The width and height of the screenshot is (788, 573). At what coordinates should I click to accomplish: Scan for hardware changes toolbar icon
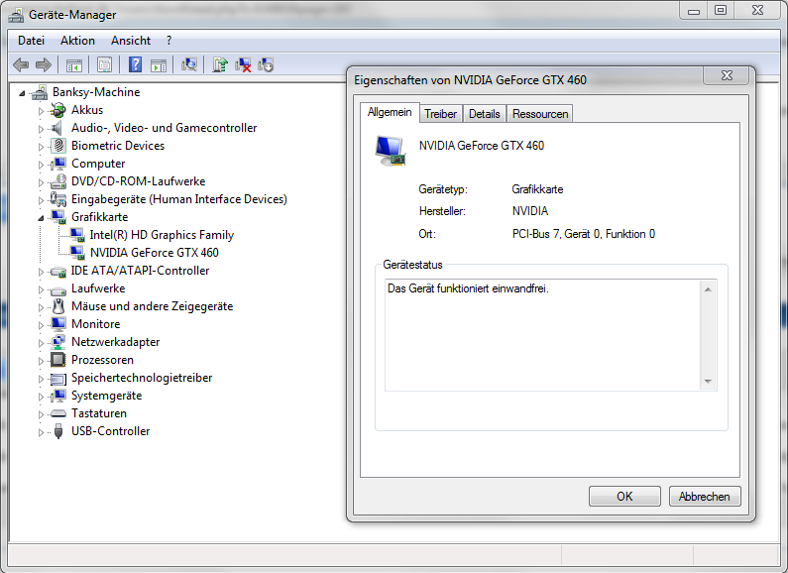pyautogui.click(x=189, y=64)
